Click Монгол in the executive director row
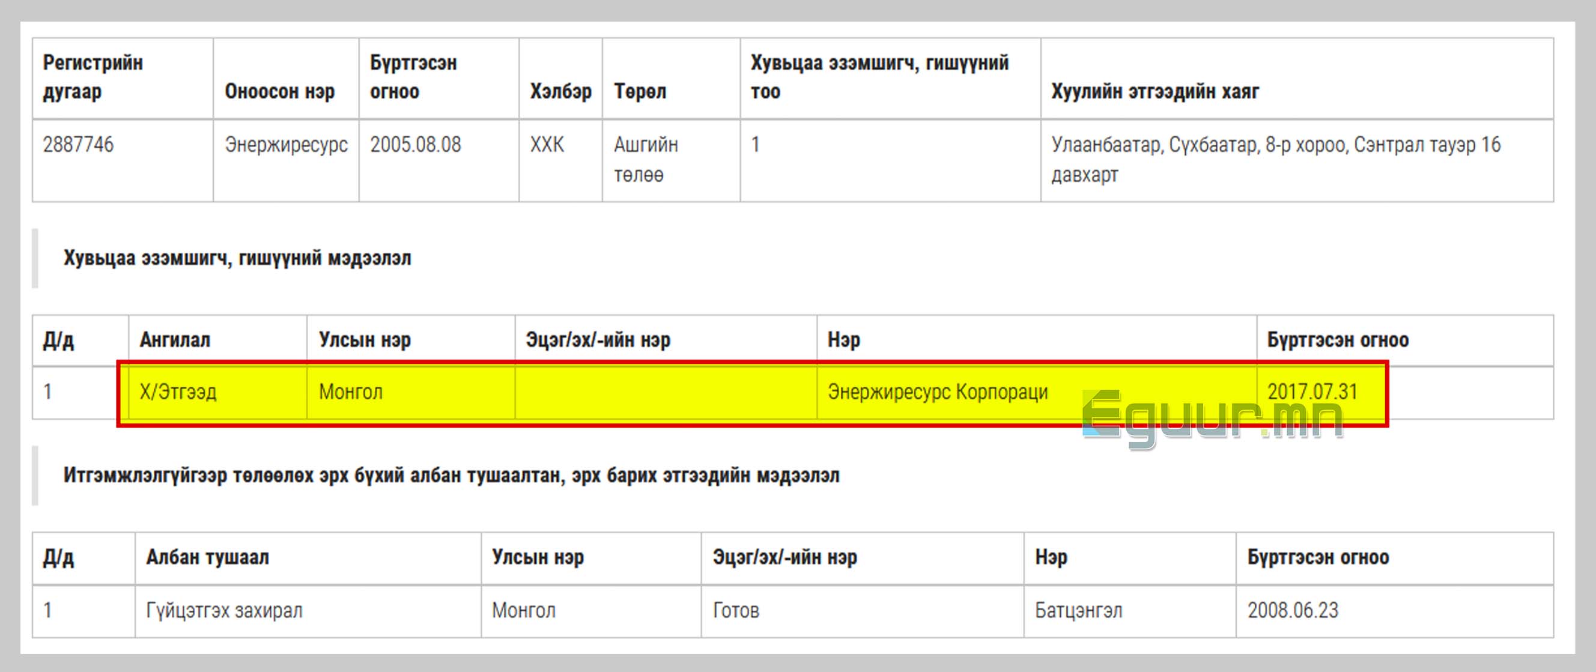This screenshot has height=672, width=1596. pos(591,611)
